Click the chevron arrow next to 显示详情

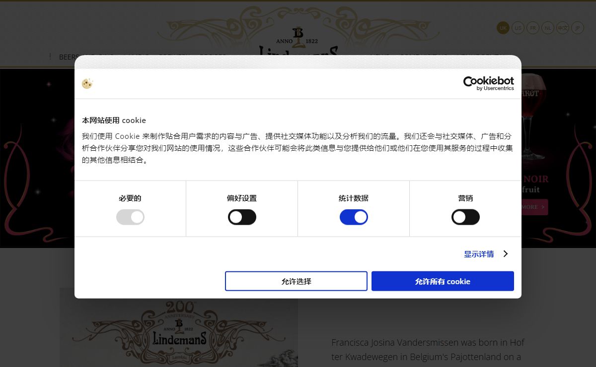coord(506,254)
